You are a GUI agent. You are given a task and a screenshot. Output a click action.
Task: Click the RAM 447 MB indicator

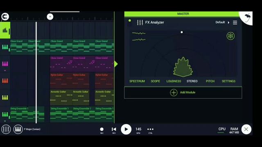234,131
